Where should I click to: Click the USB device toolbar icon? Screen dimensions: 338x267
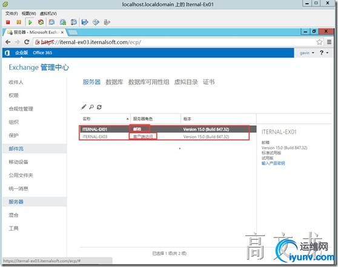107,22
